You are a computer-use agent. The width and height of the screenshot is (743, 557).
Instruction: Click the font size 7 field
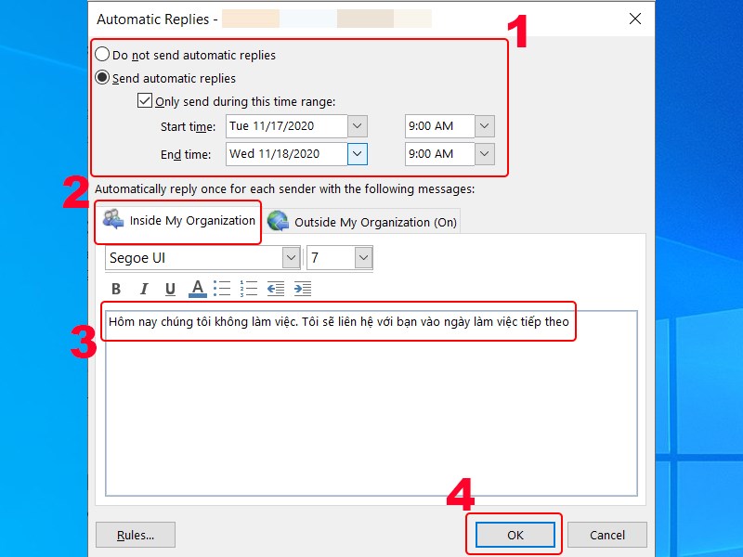pos(331,258)
